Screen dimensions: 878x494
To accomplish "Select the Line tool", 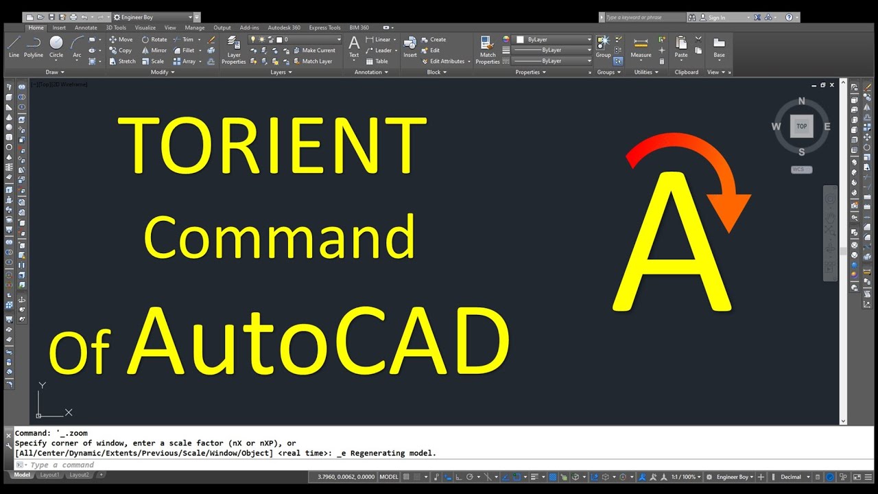I will 14,47.
